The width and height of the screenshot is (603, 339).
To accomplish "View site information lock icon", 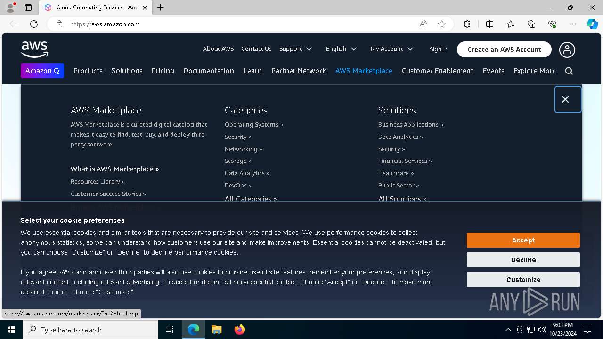I will point(59,24).
